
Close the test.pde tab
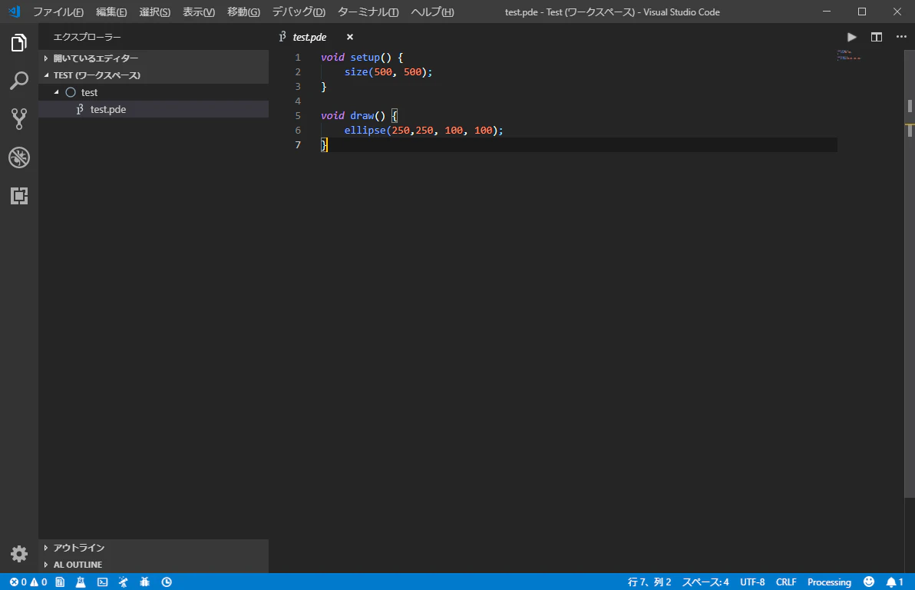(x=349, y=37)
